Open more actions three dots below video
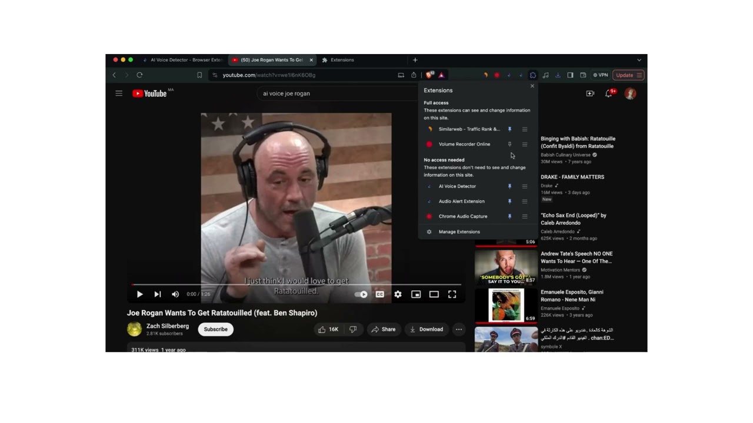Image resolution: width=753 pixels, height=423 pixels. click(x=459, y=330)
